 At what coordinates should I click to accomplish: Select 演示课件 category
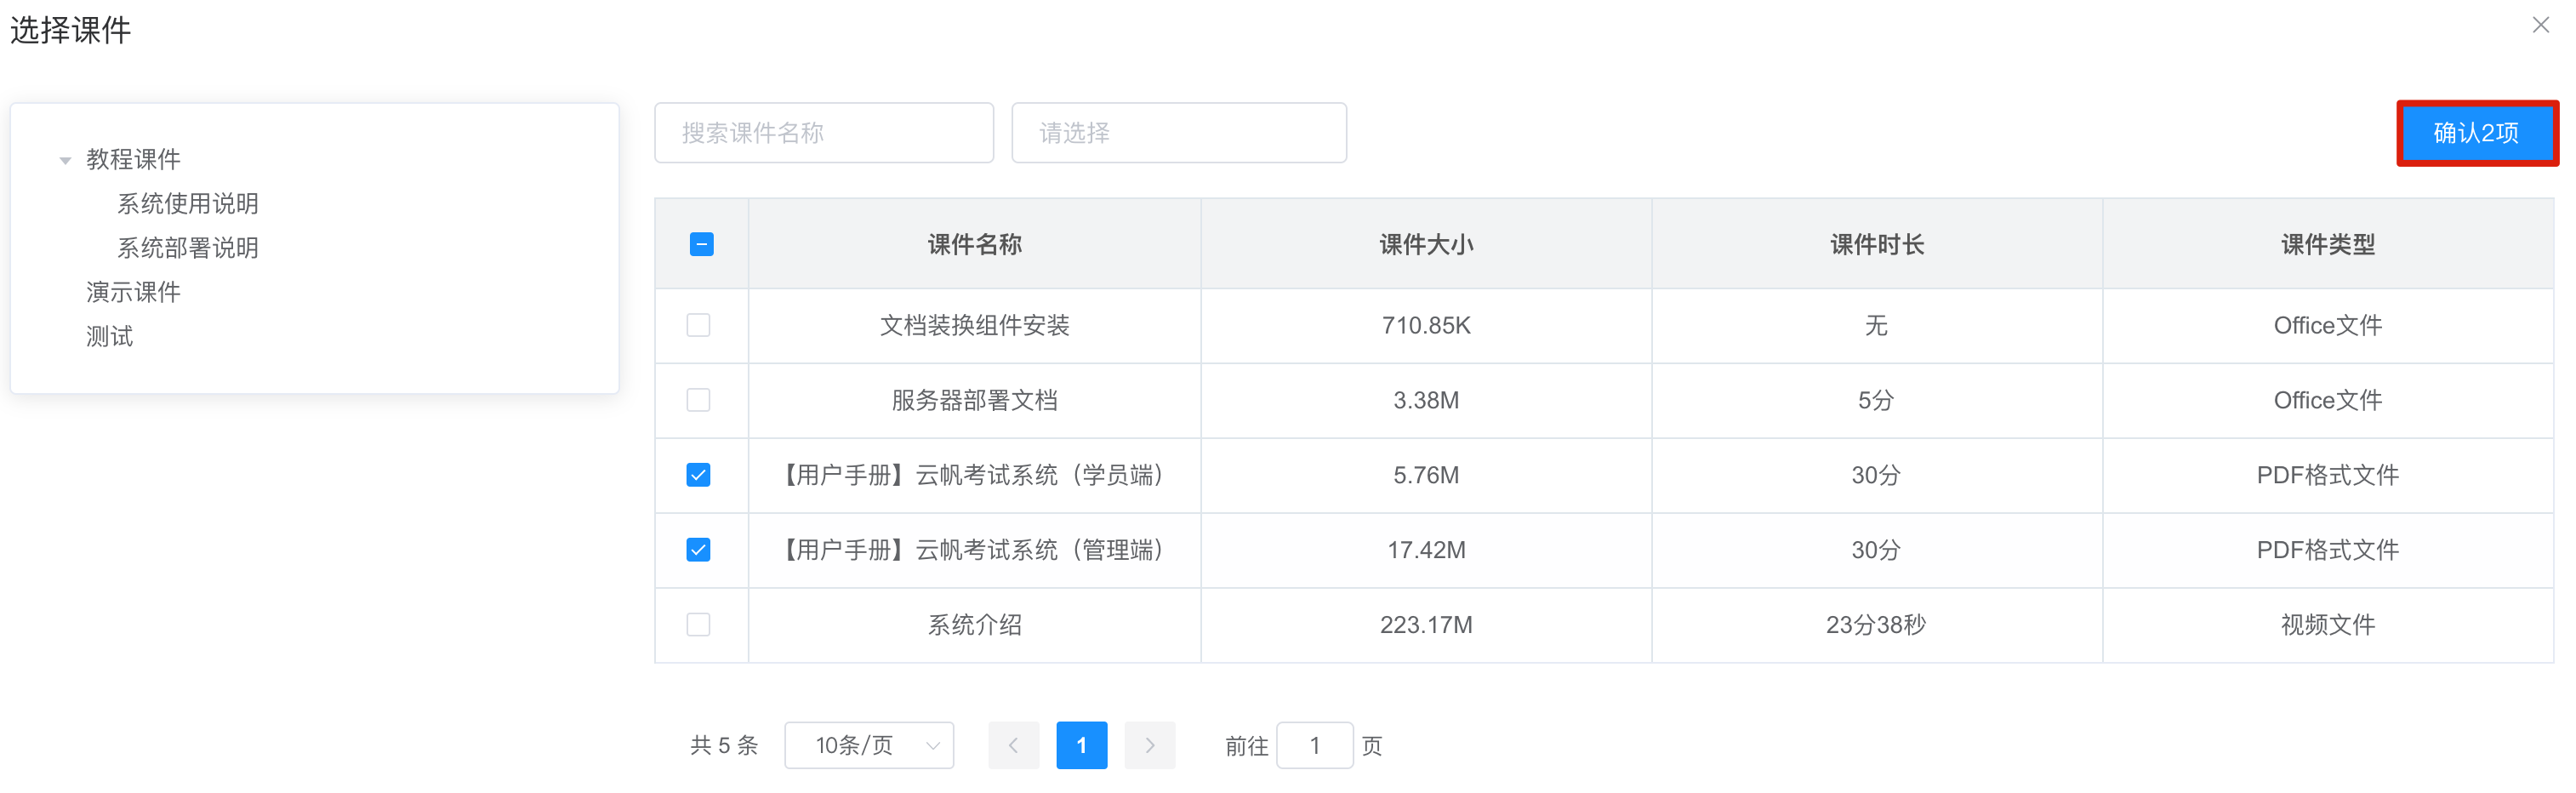coord(133,292)
